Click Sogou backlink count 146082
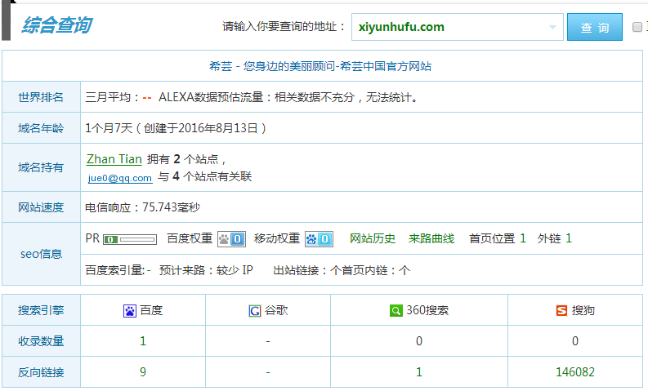The image size is (648, 391). 574,372
